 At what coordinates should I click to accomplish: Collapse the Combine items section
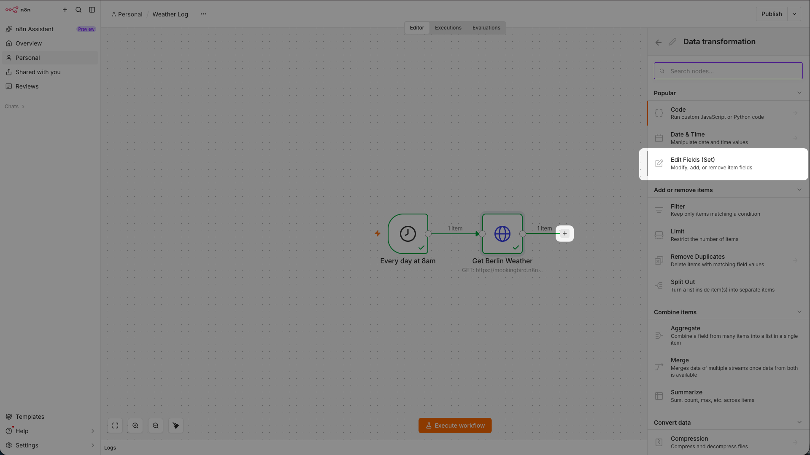pyautogui.click(x=799, y=312)
